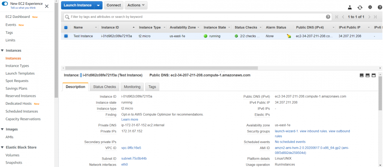The image size is (383, 167).
Task: Click the add alarm icon for Test Instance
Action: [289, 36]
